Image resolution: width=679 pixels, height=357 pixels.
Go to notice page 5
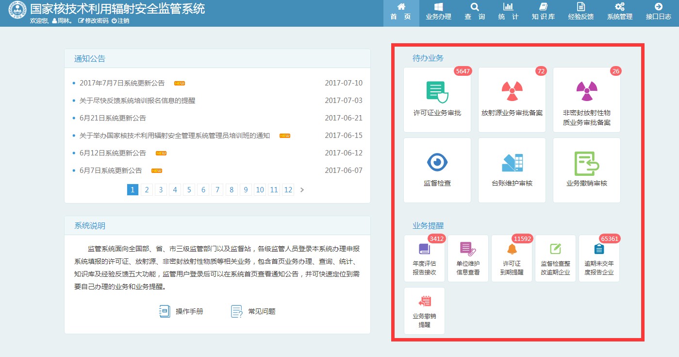coord(189,189)
